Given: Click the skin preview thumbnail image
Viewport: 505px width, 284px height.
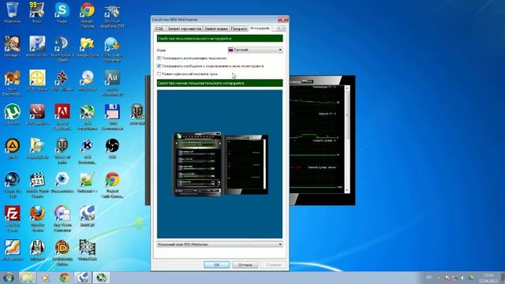Looking at the screenshot, I should pos(221,164).
